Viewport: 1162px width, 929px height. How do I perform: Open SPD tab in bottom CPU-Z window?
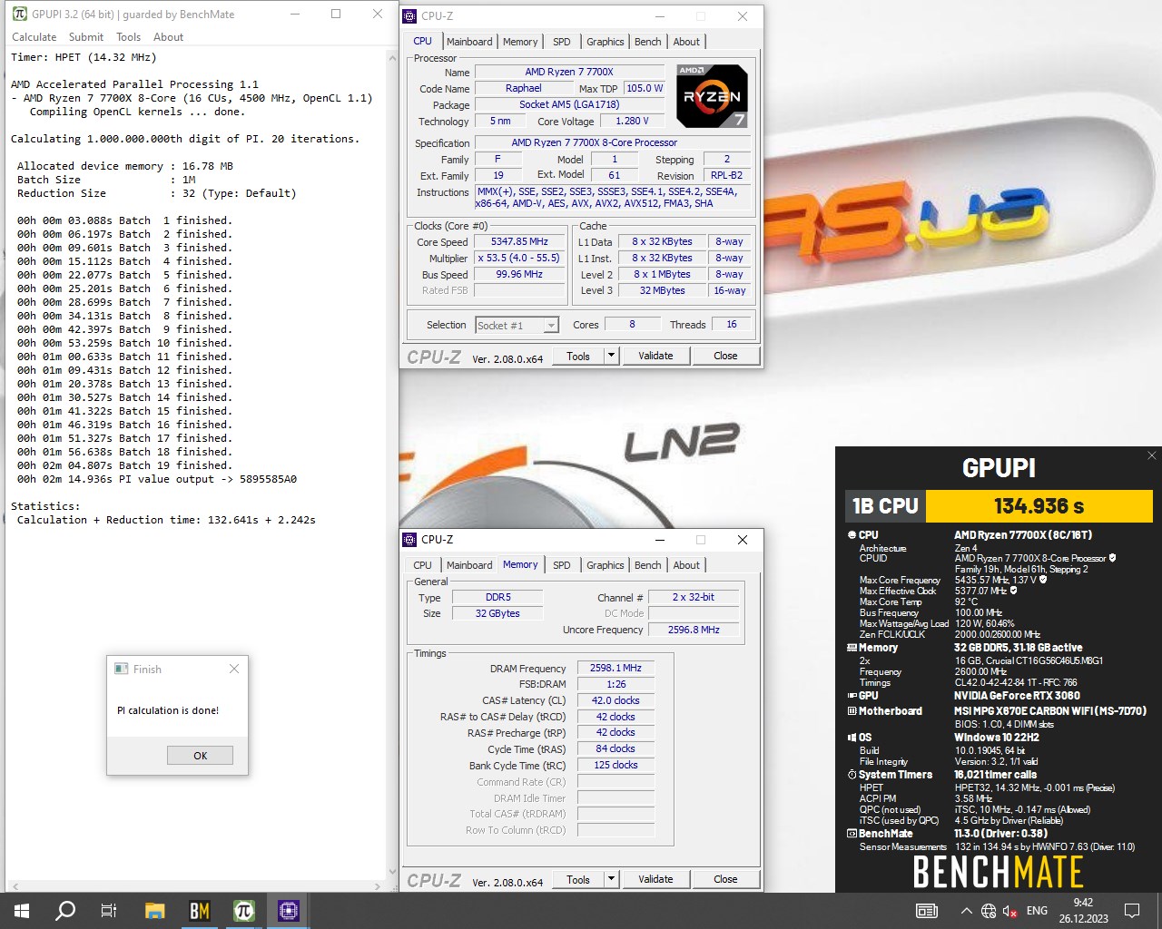click(562, 565)
